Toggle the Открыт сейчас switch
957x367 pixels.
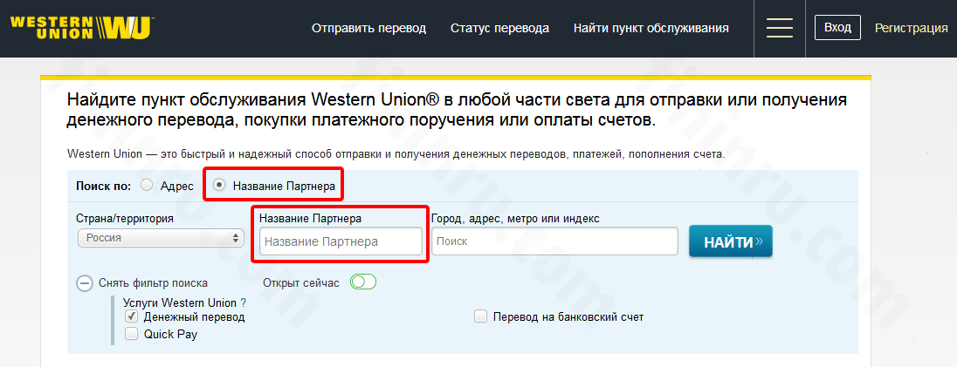coord(363,282)
